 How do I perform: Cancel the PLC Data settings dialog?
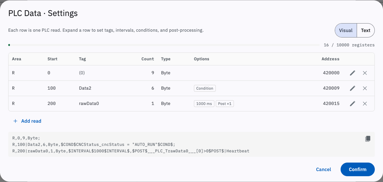pos(323,169)
